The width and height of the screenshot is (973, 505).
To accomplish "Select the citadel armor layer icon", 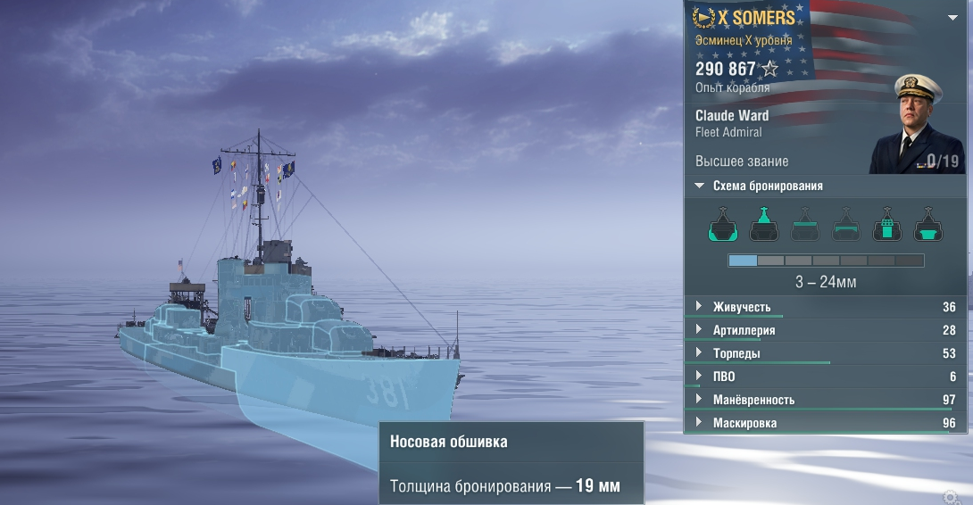I will point(928,224).
